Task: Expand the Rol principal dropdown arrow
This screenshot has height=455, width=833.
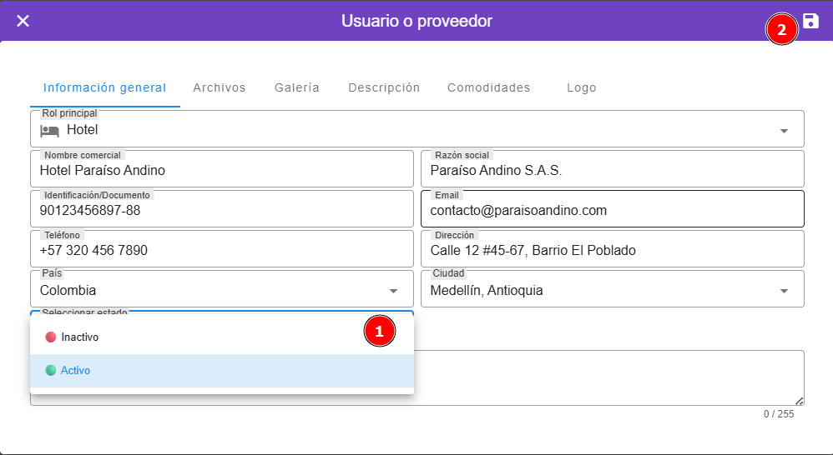Action: (x=784, y=131)
